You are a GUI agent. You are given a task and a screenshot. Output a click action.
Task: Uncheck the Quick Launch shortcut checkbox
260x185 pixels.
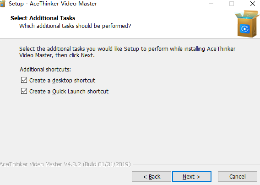(x=24, y=91)
